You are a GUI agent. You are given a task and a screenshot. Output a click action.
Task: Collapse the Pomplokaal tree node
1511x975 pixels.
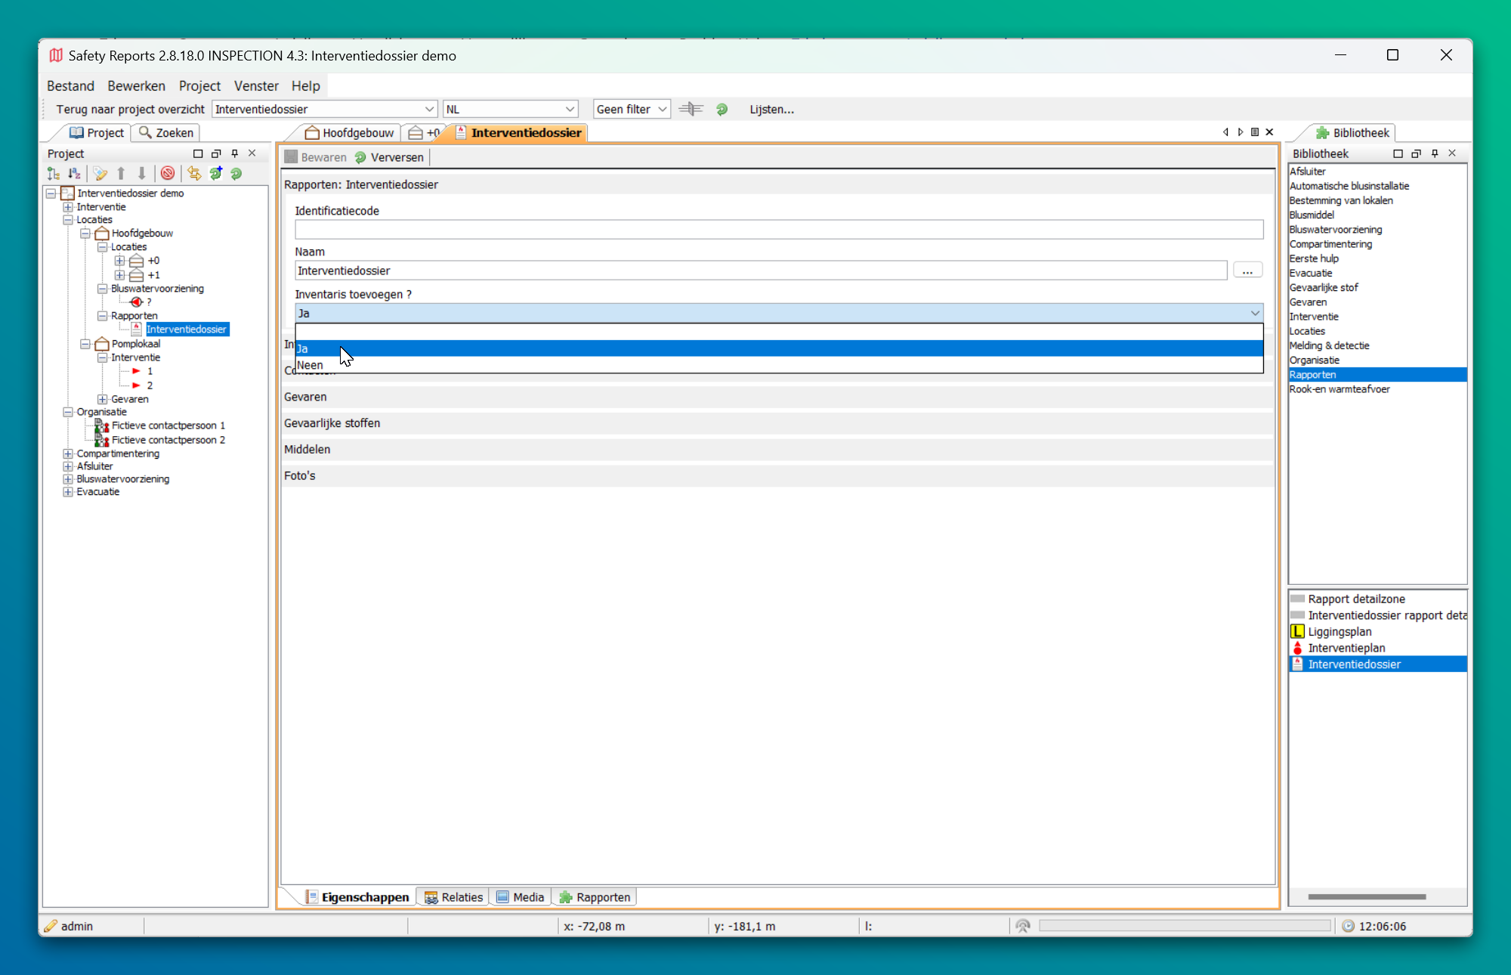pyautogui.click(x=85, y=344)
